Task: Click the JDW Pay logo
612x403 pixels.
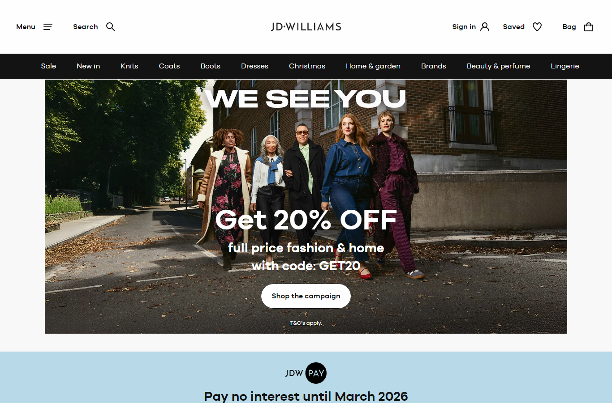Action: 306,373
